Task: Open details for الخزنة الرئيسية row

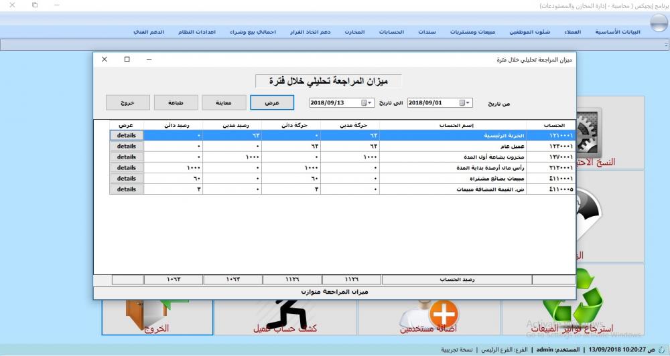Action: pos(127,135)
